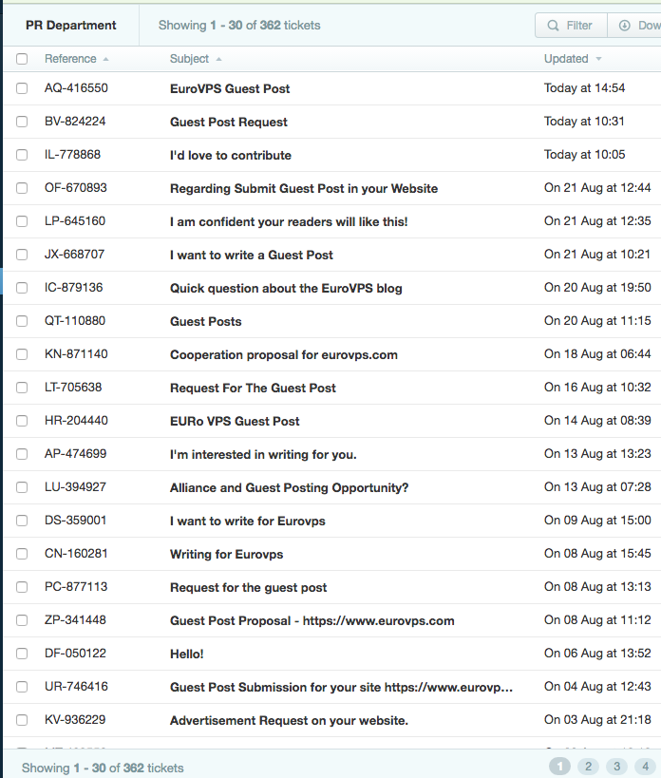Image resolution: width=661 pixels, height=778 pixels.
Task: Click the Reference column header
Action: click(x=70, y=59)
